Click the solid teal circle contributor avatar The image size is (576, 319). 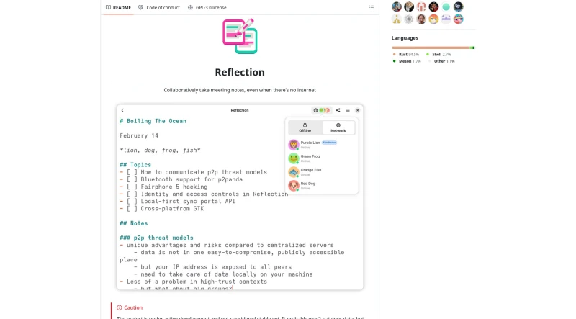click(x=446, y=6)
